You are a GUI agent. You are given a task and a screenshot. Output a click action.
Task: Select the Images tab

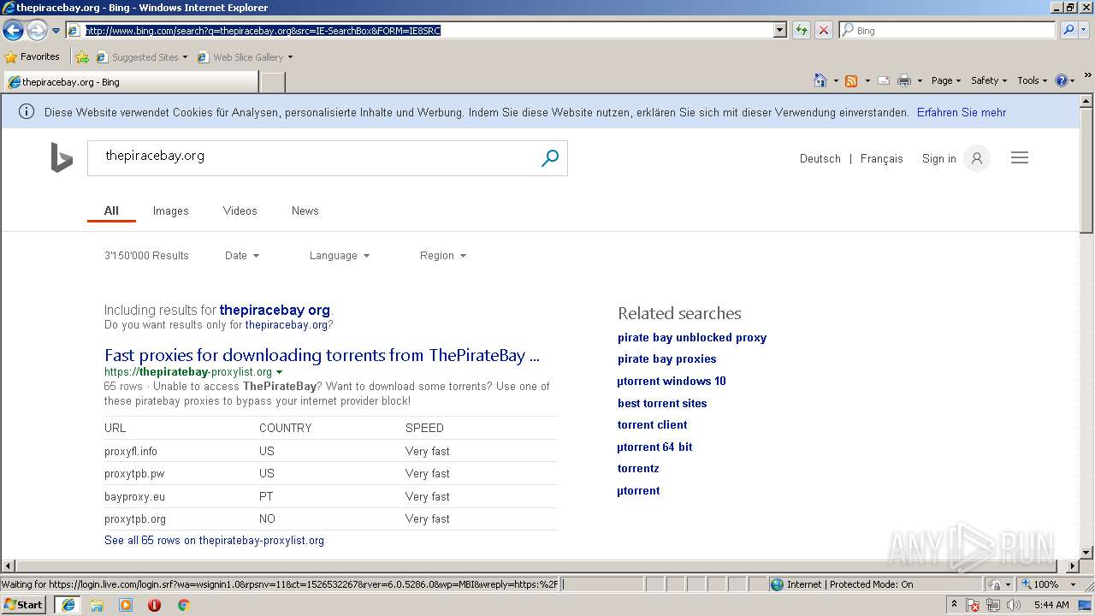pyautogui.click(x=170, y=210)
